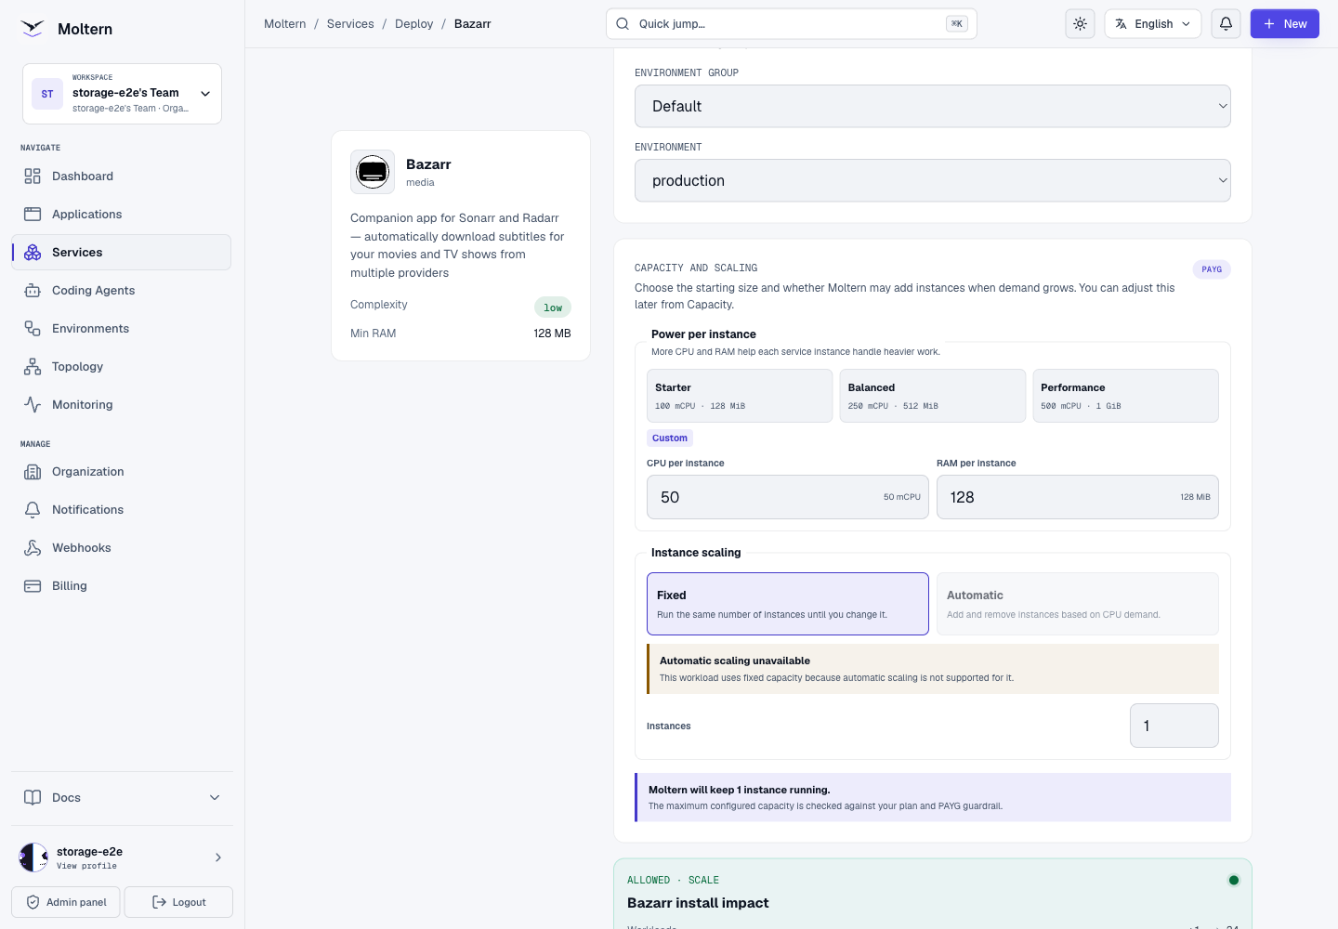Viewport: 1338px width, 929px height.
Task: Click the Custom preset tag
Action: pos(670,438)
